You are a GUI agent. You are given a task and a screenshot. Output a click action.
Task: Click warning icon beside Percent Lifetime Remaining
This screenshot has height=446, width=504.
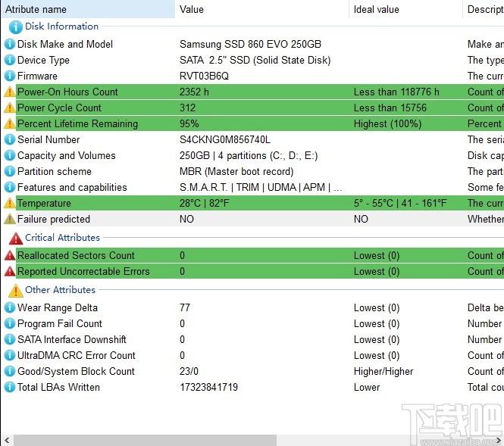10,123
